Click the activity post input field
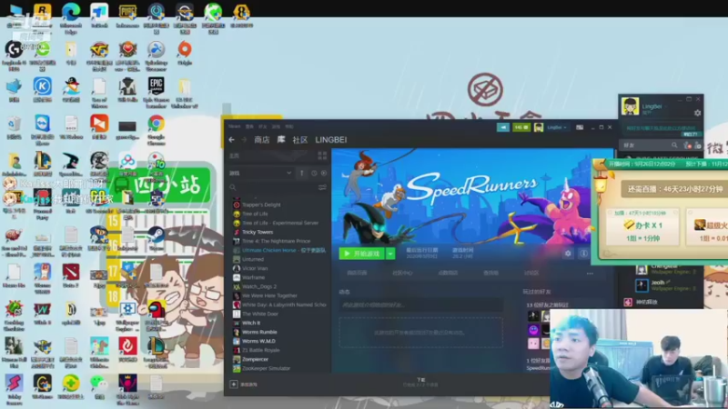The height and width of the screenshot is (409, 728). 420,305
